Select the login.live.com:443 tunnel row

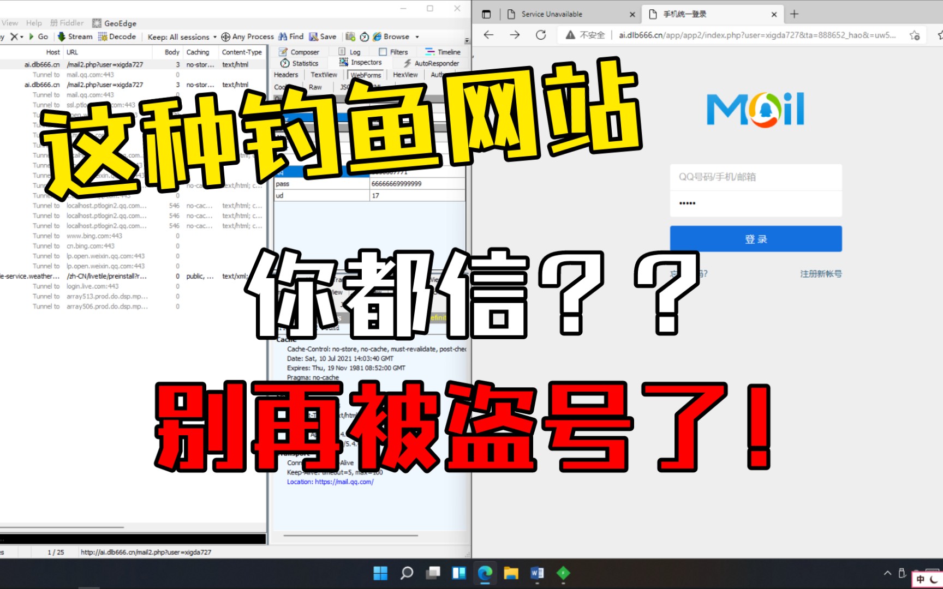132,286
